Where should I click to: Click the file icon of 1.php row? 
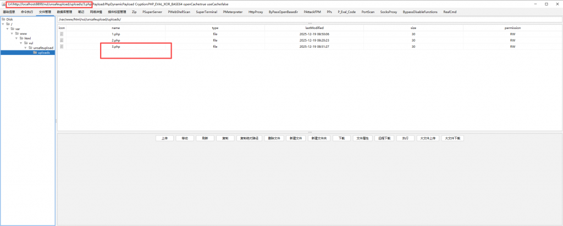pyautogui.click(x=62, y=34)
